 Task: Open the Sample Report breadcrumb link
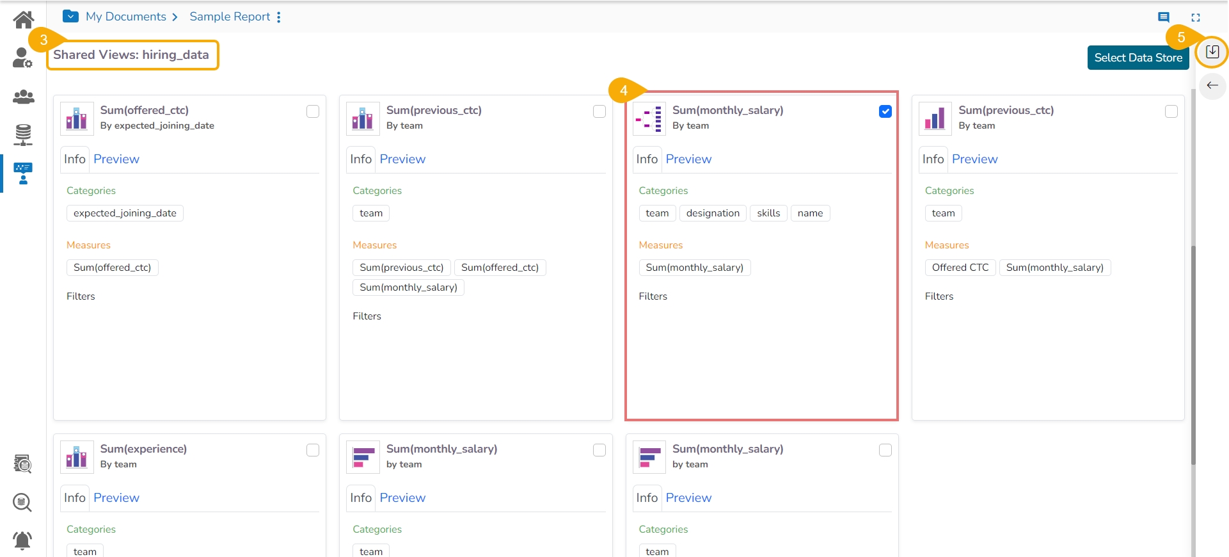[230, 17]
